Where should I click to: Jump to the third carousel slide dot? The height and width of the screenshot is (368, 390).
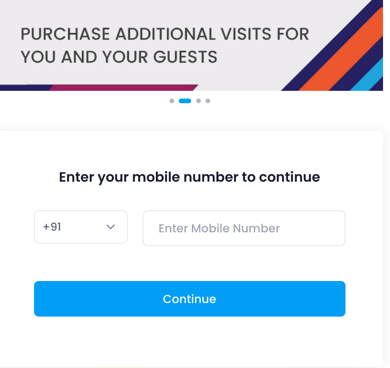[x=198, y=101]
